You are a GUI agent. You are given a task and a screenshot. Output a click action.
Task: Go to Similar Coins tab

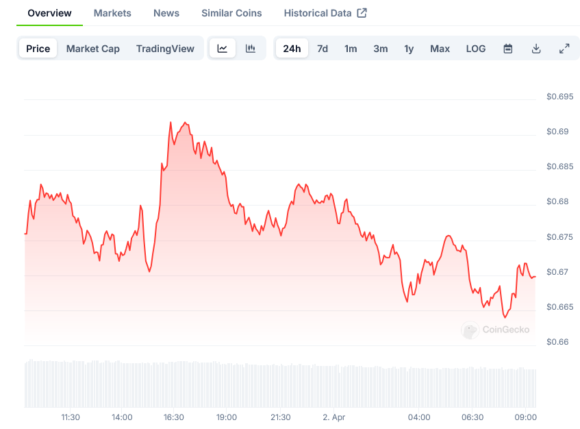click(231, 13)
